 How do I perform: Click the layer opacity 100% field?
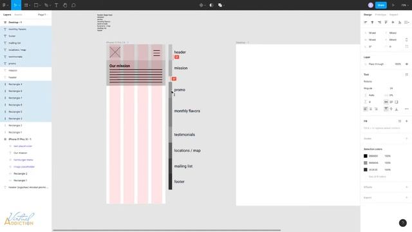[x=398, y=64]
